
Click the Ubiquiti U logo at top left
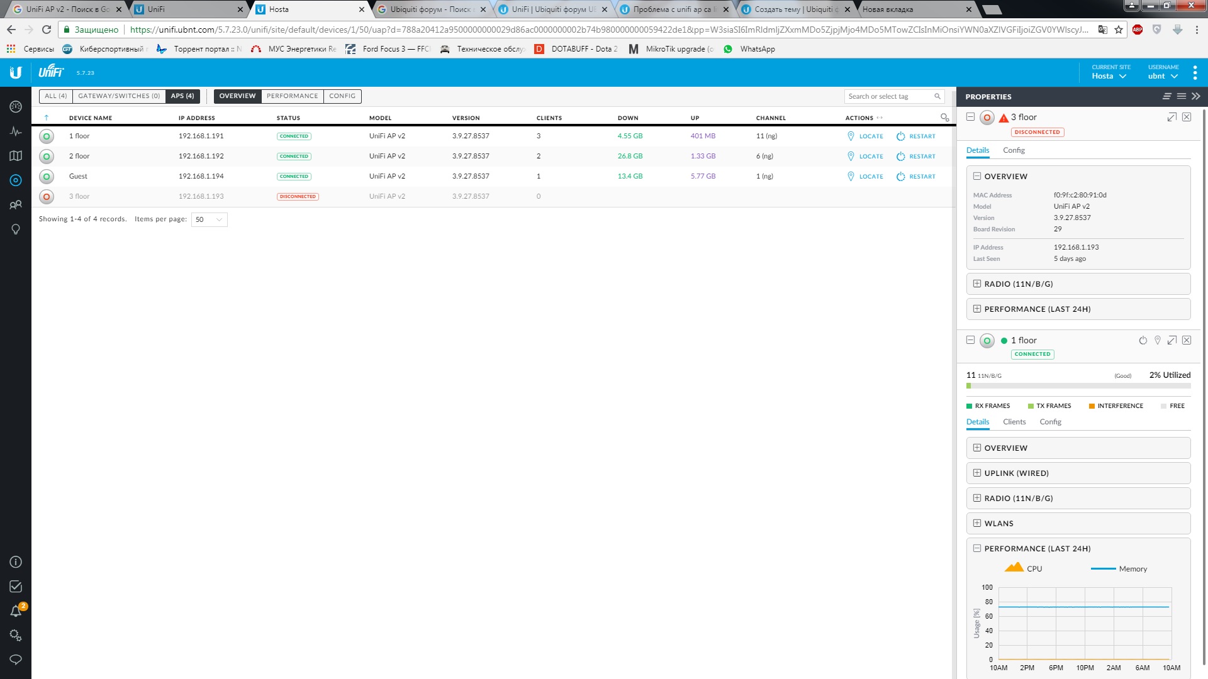[x=16, y=73]
